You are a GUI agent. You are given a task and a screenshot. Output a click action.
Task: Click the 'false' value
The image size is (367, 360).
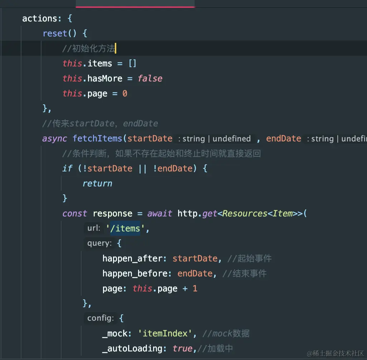(x=150, y=79)
